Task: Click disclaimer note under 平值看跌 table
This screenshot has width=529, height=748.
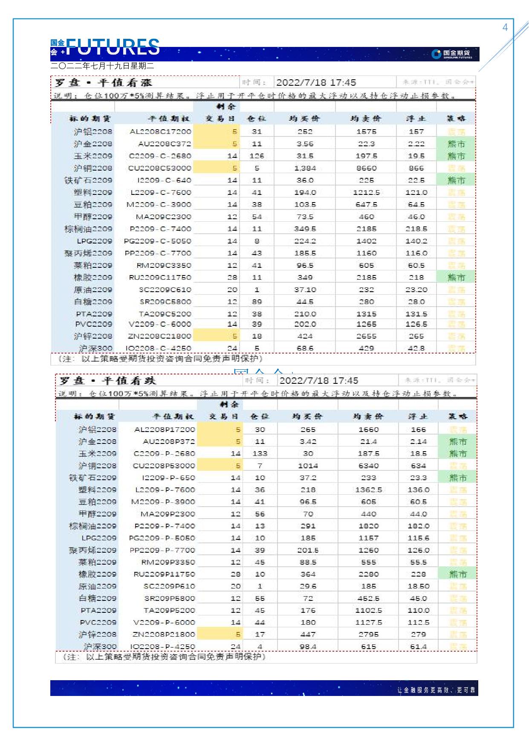Action: [x=164, y=657]
